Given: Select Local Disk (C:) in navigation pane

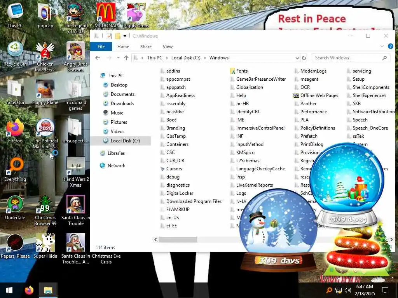Looking at the screenshot, I should [121, 140].
